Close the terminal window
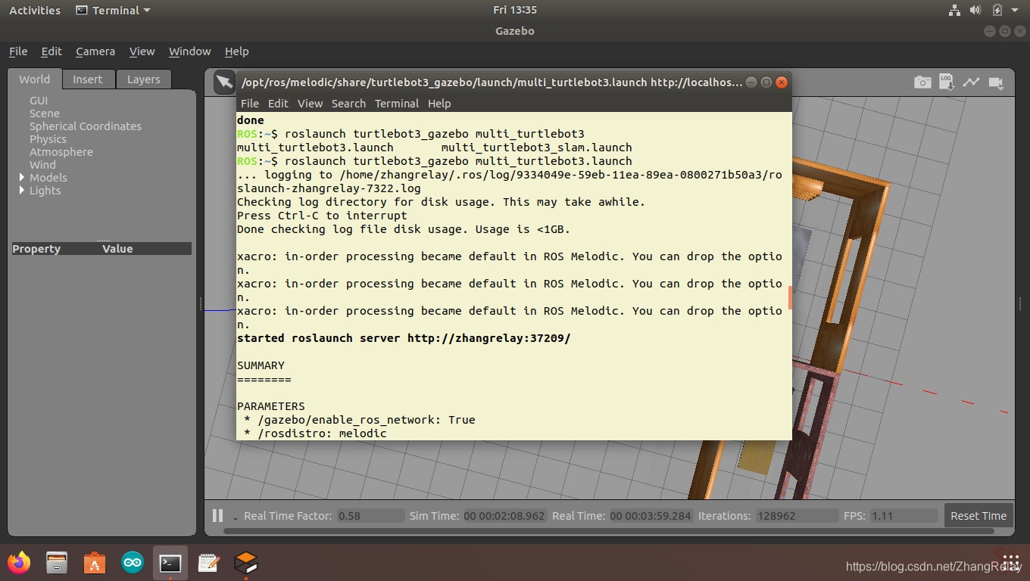 click(782, 82)
